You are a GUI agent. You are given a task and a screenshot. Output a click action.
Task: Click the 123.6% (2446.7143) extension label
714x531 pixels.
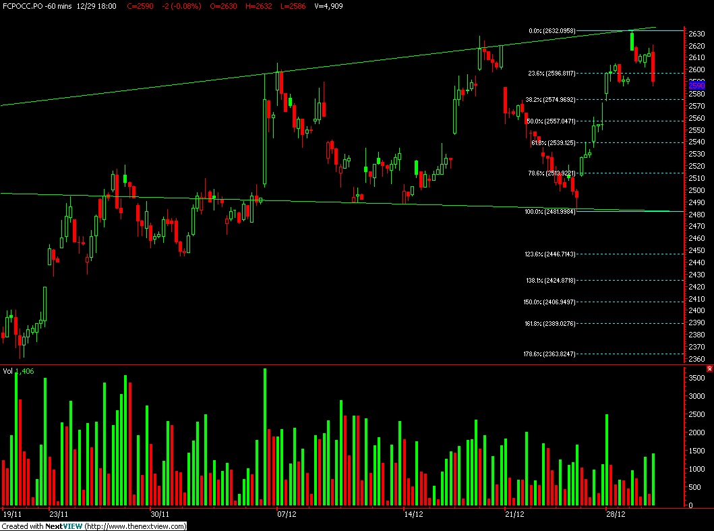coord(550,254)
